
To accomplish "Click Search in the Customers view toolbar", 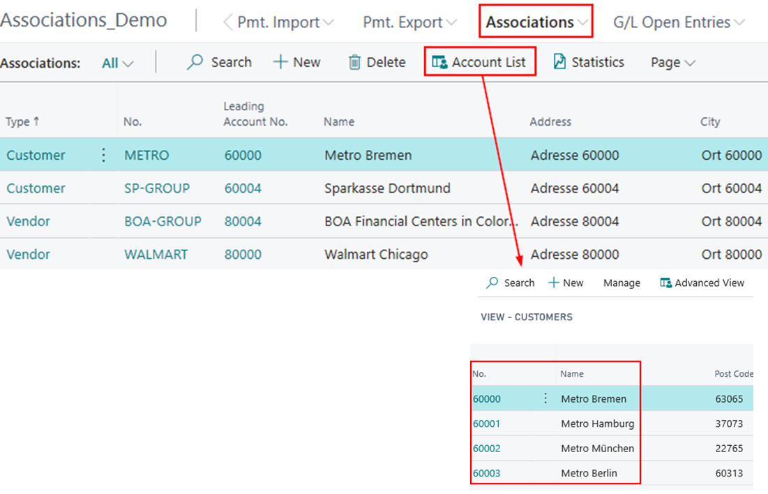I will point(511,283).
